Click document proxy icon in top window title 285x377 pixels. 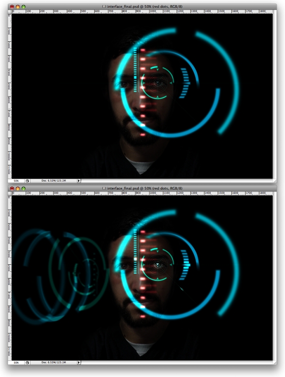click(104, 6)
